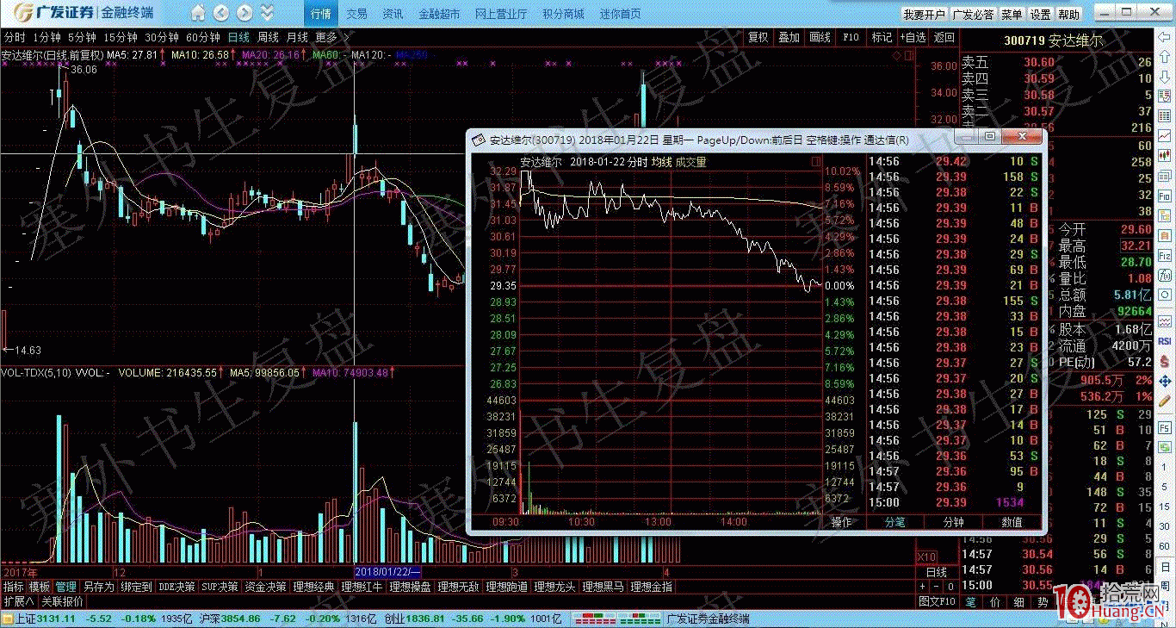The image size is (1176, 628).
Task: Select the left-arrow icon in right sidebar
Action: click(1165, 37)
